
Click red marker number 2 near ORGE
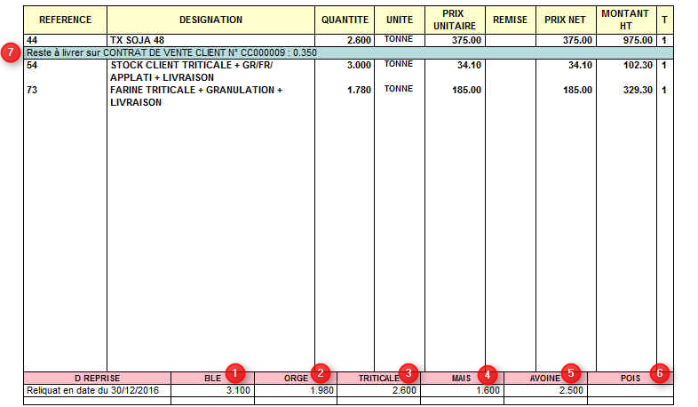pos(321,372)
